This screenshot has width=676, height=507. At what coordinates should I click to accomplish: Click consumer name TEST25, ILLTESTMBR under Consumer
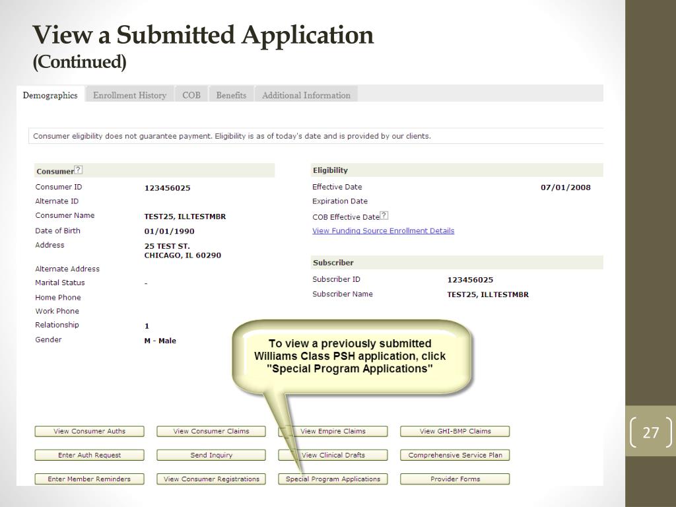185,217
